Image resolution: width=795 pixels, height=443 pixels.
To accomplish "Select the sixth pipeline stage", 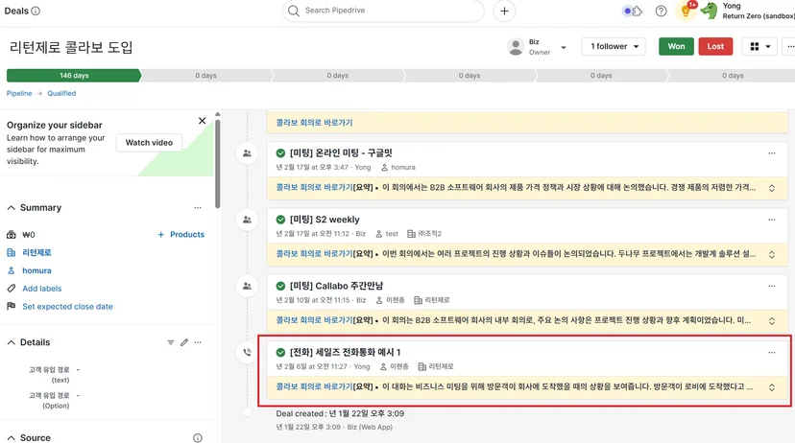I will tap(733, 76).
